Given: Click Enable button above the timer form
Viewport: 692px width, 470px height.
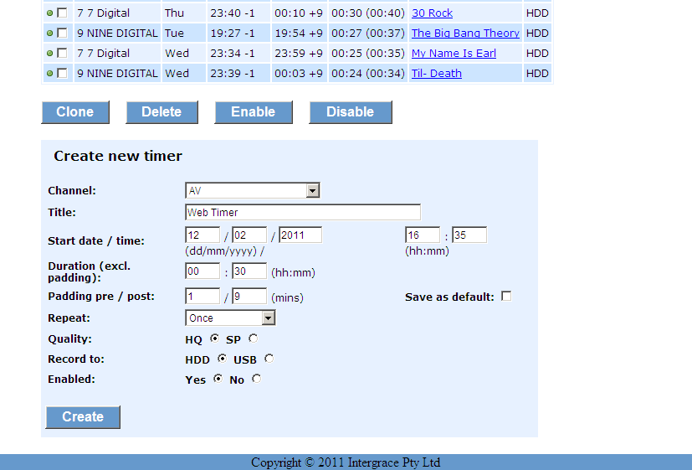Looking at the screenshot, I should point(253,112).
